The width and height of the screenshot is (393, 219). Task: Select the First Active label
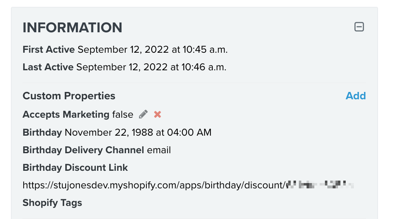tap(49, 50)
